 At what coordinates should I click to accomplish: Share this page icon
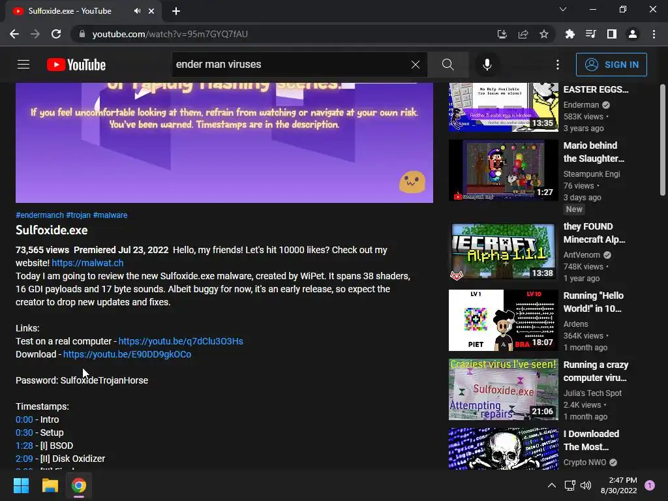coord(523,34)
